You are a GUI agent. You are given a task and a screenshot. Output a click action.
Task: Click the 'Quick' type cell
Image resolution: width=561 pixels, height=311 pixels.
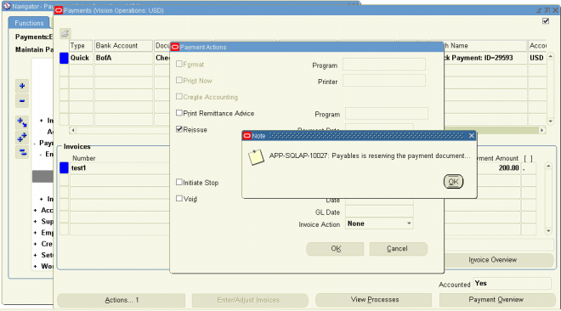pos(81,58)
